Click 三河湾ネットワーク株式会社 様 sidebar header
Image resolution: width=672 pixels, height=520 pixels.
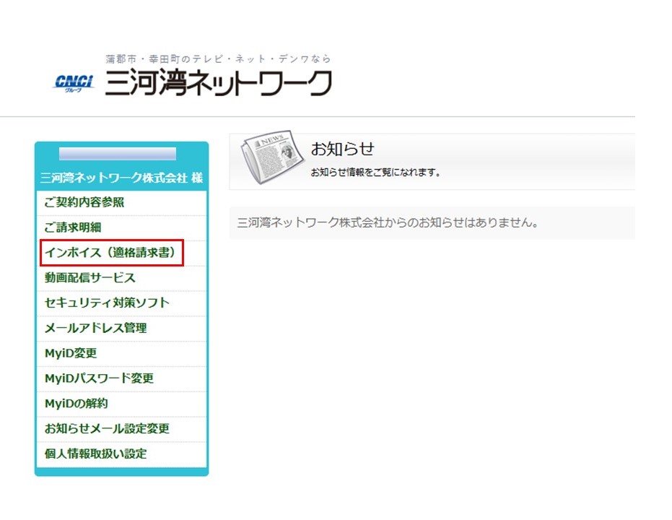(121, 178)
